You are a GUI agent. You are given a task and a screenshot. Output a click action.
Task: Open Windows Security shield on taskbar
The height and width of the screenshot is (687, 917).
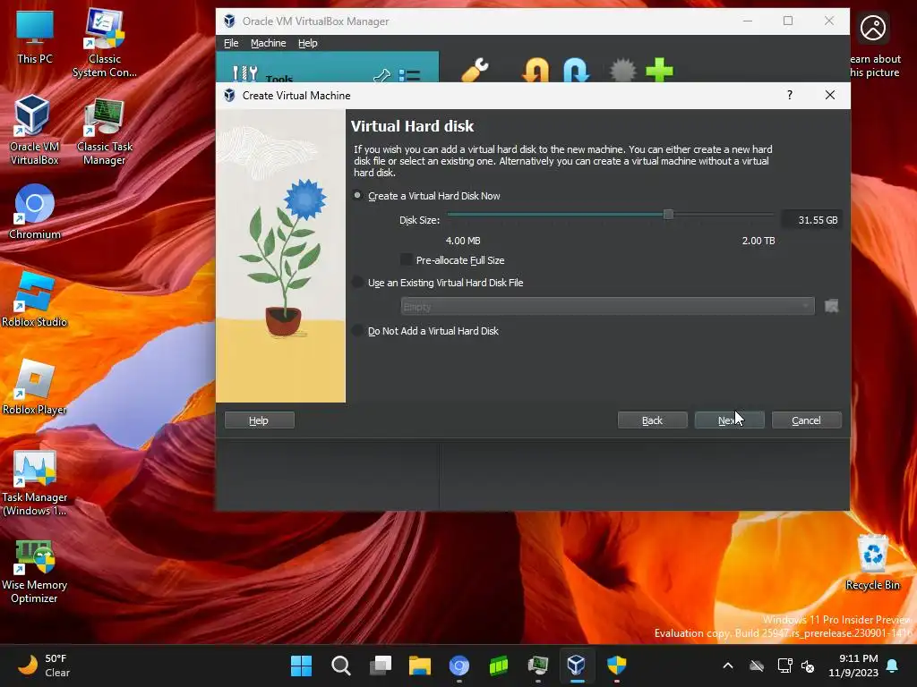coord(616,666)
